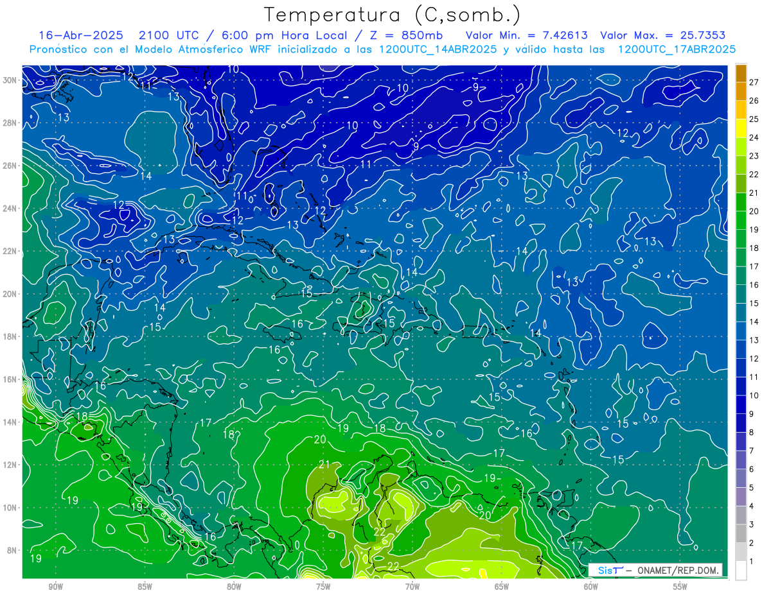
Task: Click the '65W' longitude axis label
Action: pos(502,587)
